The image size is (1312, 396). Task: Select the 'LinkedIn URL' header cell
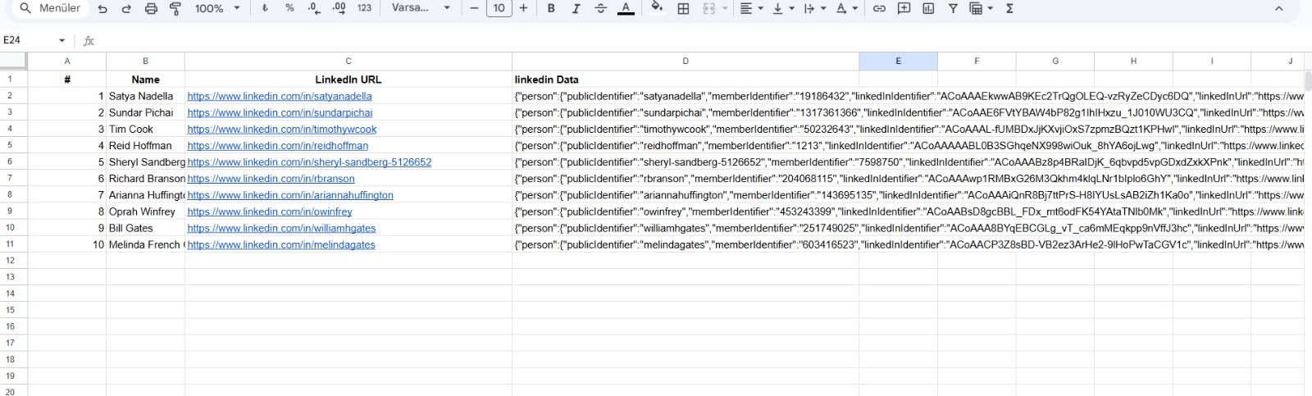tap(348, 80)
